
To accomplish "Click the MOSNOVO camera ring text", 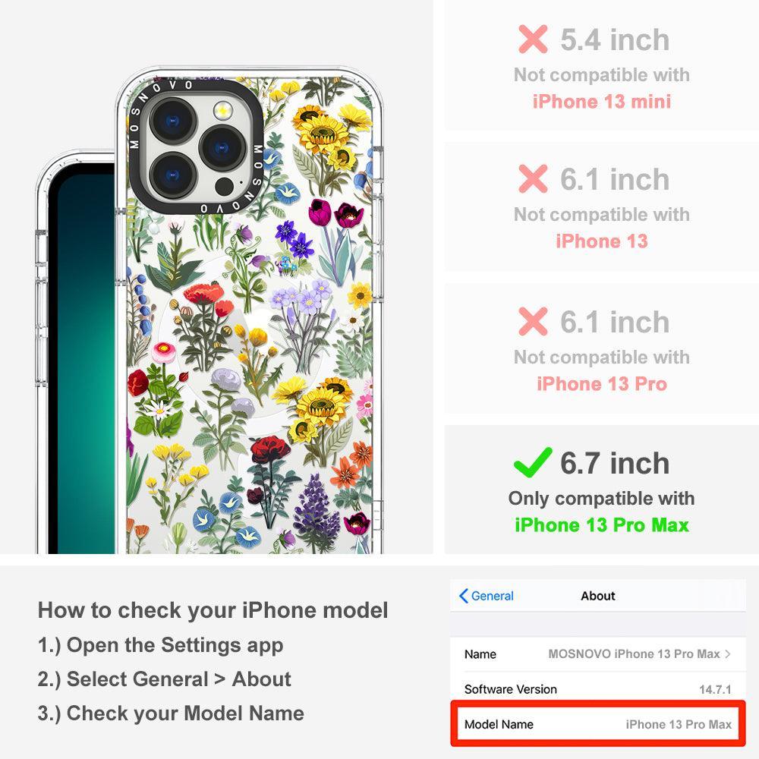I will pyautogui.click(x=196, y=146).
